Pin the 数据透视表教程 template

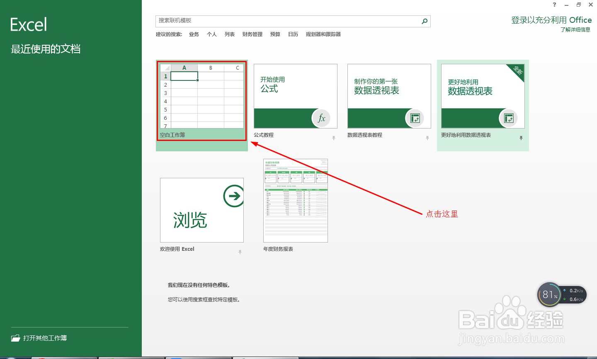coord(427,138)
